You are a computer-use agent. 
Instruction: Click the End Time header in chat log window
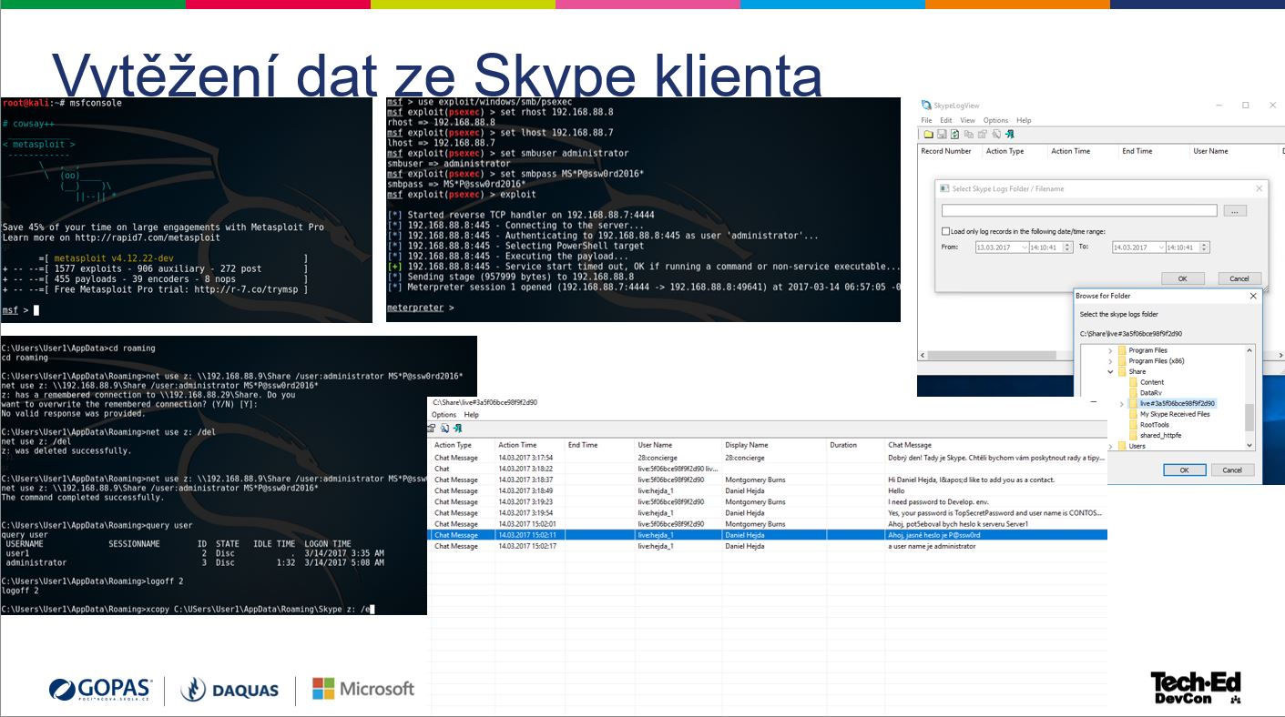coord(599,445)
